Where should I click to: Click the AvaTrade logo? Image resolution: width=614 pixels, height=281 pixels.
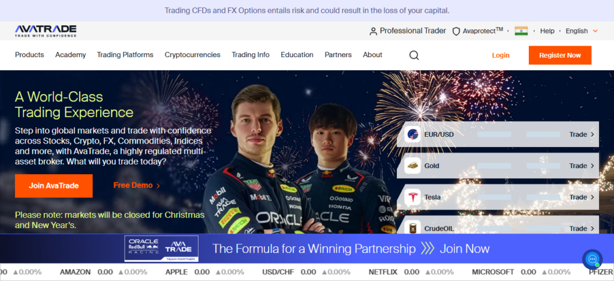pyautogui.click(x=46, y=31)
